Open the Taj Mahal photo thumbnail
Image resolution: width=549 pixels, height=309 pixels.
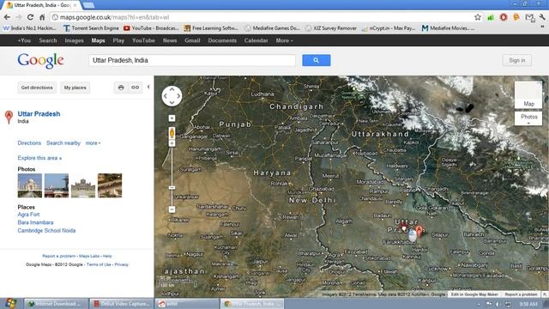(x=30, y=185)
